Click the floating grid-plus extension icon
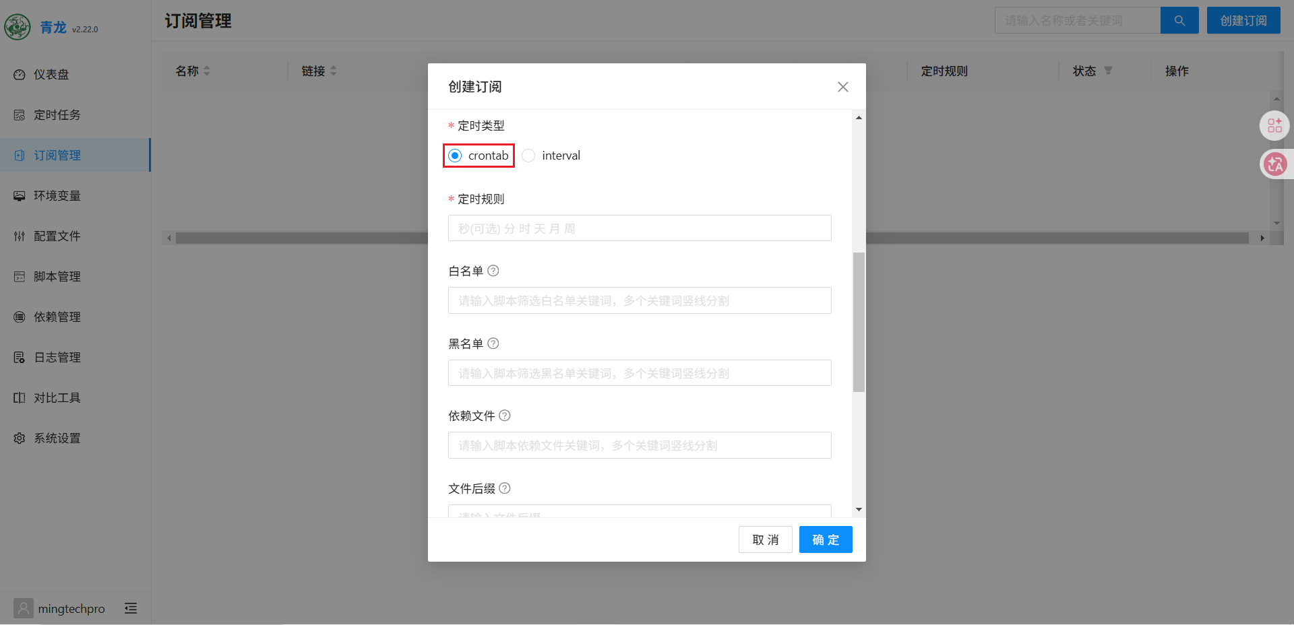1294x625 pixels. pos(1274,125)
